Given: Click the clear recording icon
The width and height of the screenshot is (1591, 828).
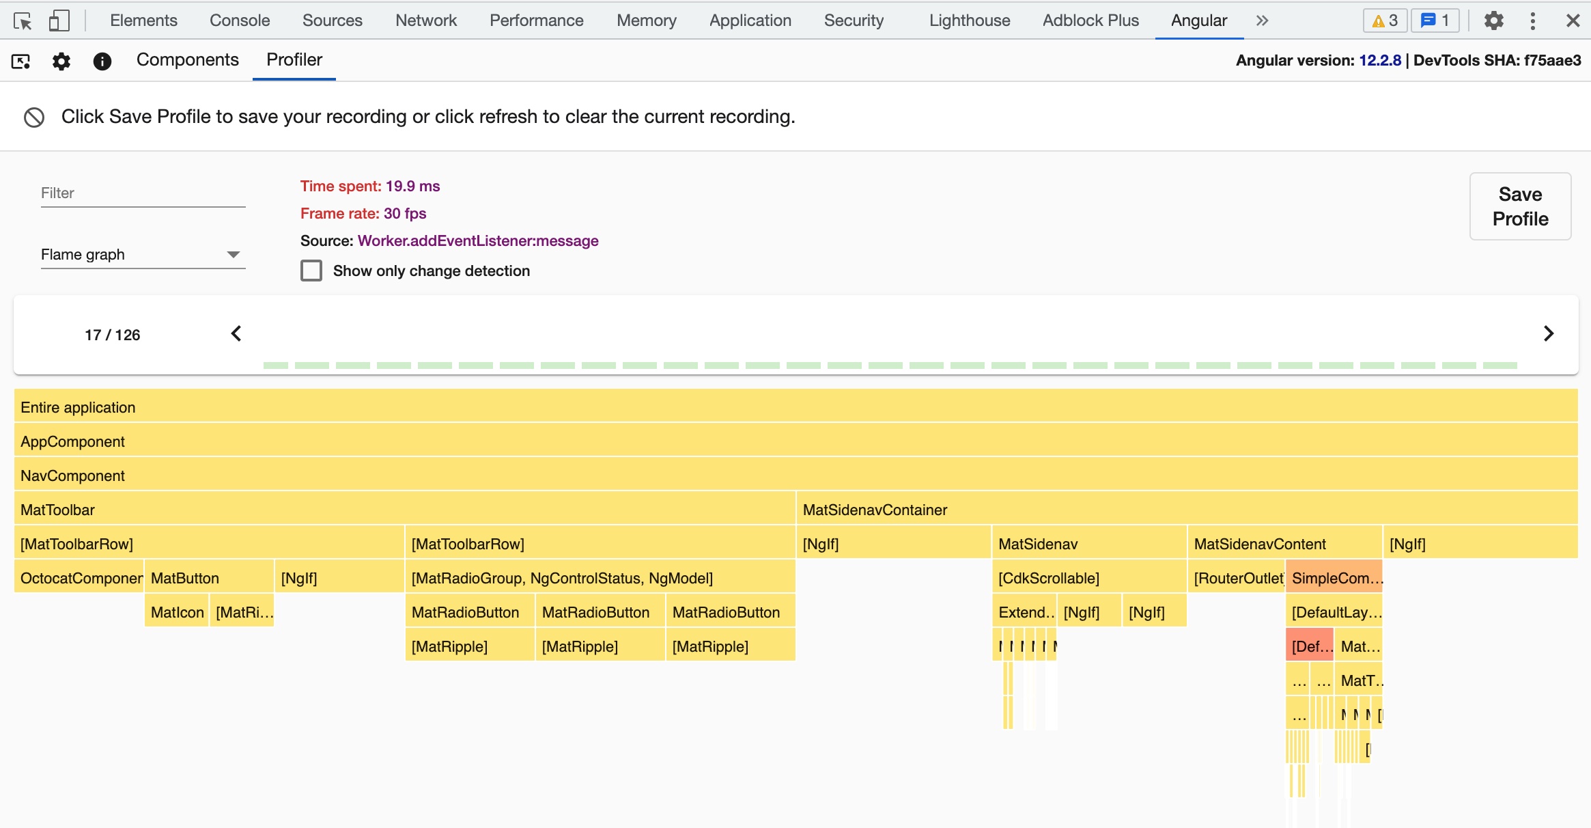Looking at the screenshot, I should tap(34, 118).
